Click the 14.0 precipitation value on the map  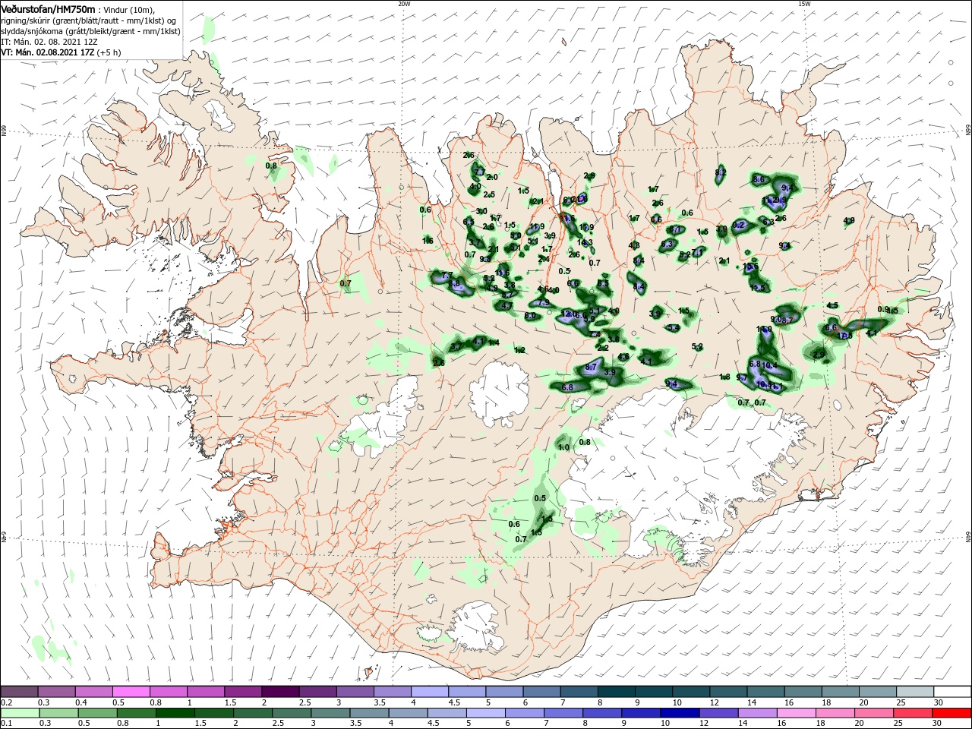click(x=765, y=329)
